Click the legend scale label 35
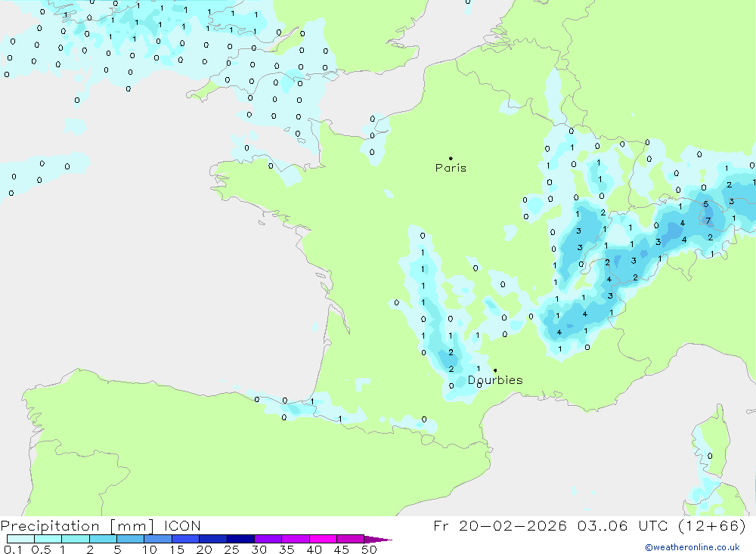The height and width of the screenshot is (554, 756). point(287,549)
